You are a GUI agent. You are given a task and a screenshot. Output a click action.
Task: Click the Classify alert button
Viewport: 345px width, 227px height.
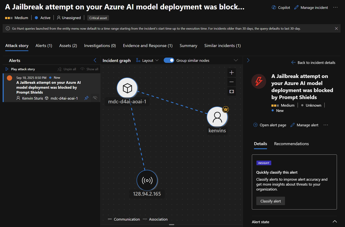click(x=270, y=201)
